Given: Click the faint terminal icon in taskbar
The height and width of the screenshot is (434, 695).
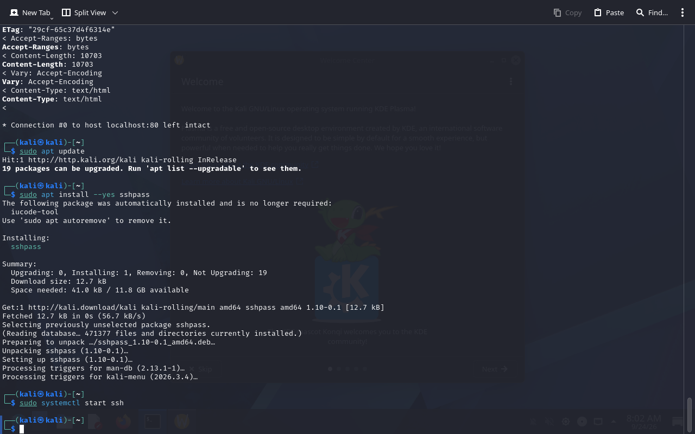Looking at the screenshot, I should 152,422.
